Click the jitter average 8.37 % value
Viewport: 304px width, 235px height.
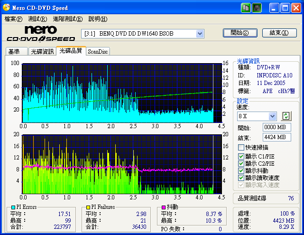(214, 214)
